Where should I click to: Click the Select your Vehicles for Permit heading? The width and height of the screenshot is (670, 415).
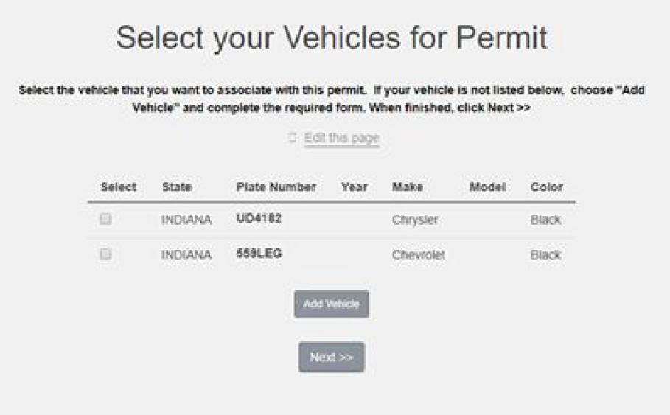(331, 38)
